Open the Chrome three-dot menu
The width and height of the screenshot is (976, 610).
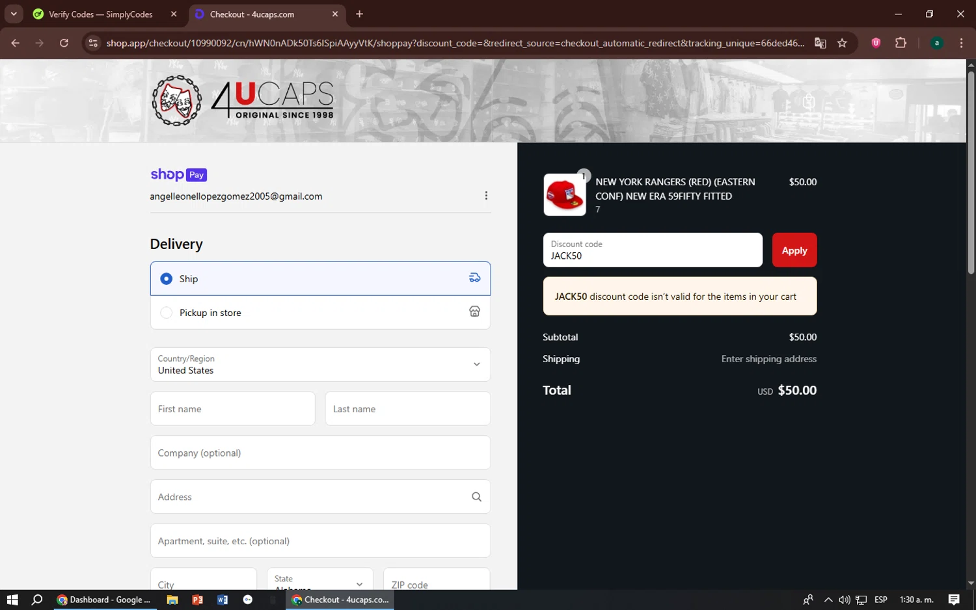pos(961,43)
